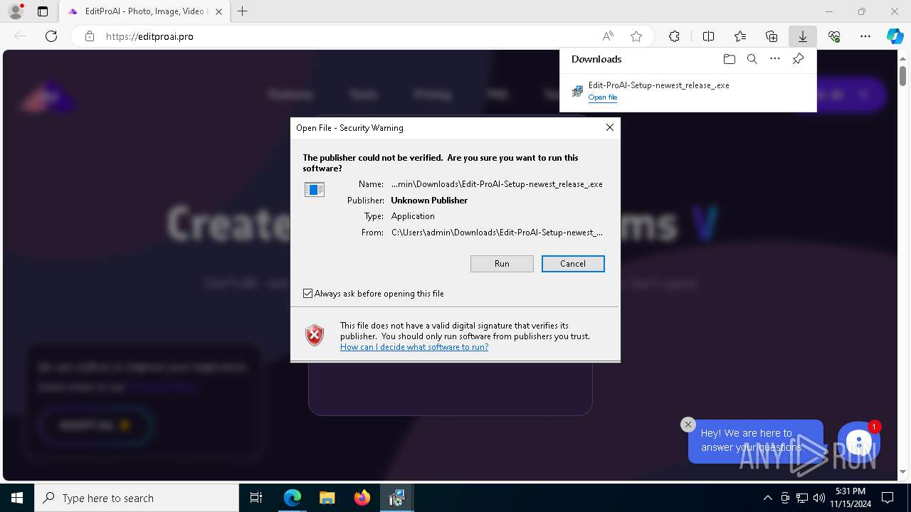Image resolution: width=911 pixels, height=512 pixels.
Task: Cancel the Open File security warning
Action: (573, 264)
